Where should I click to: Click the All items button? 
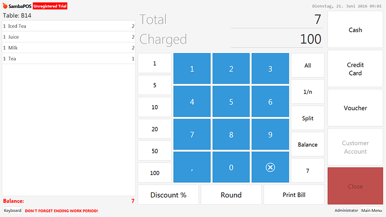pos(308,65)
